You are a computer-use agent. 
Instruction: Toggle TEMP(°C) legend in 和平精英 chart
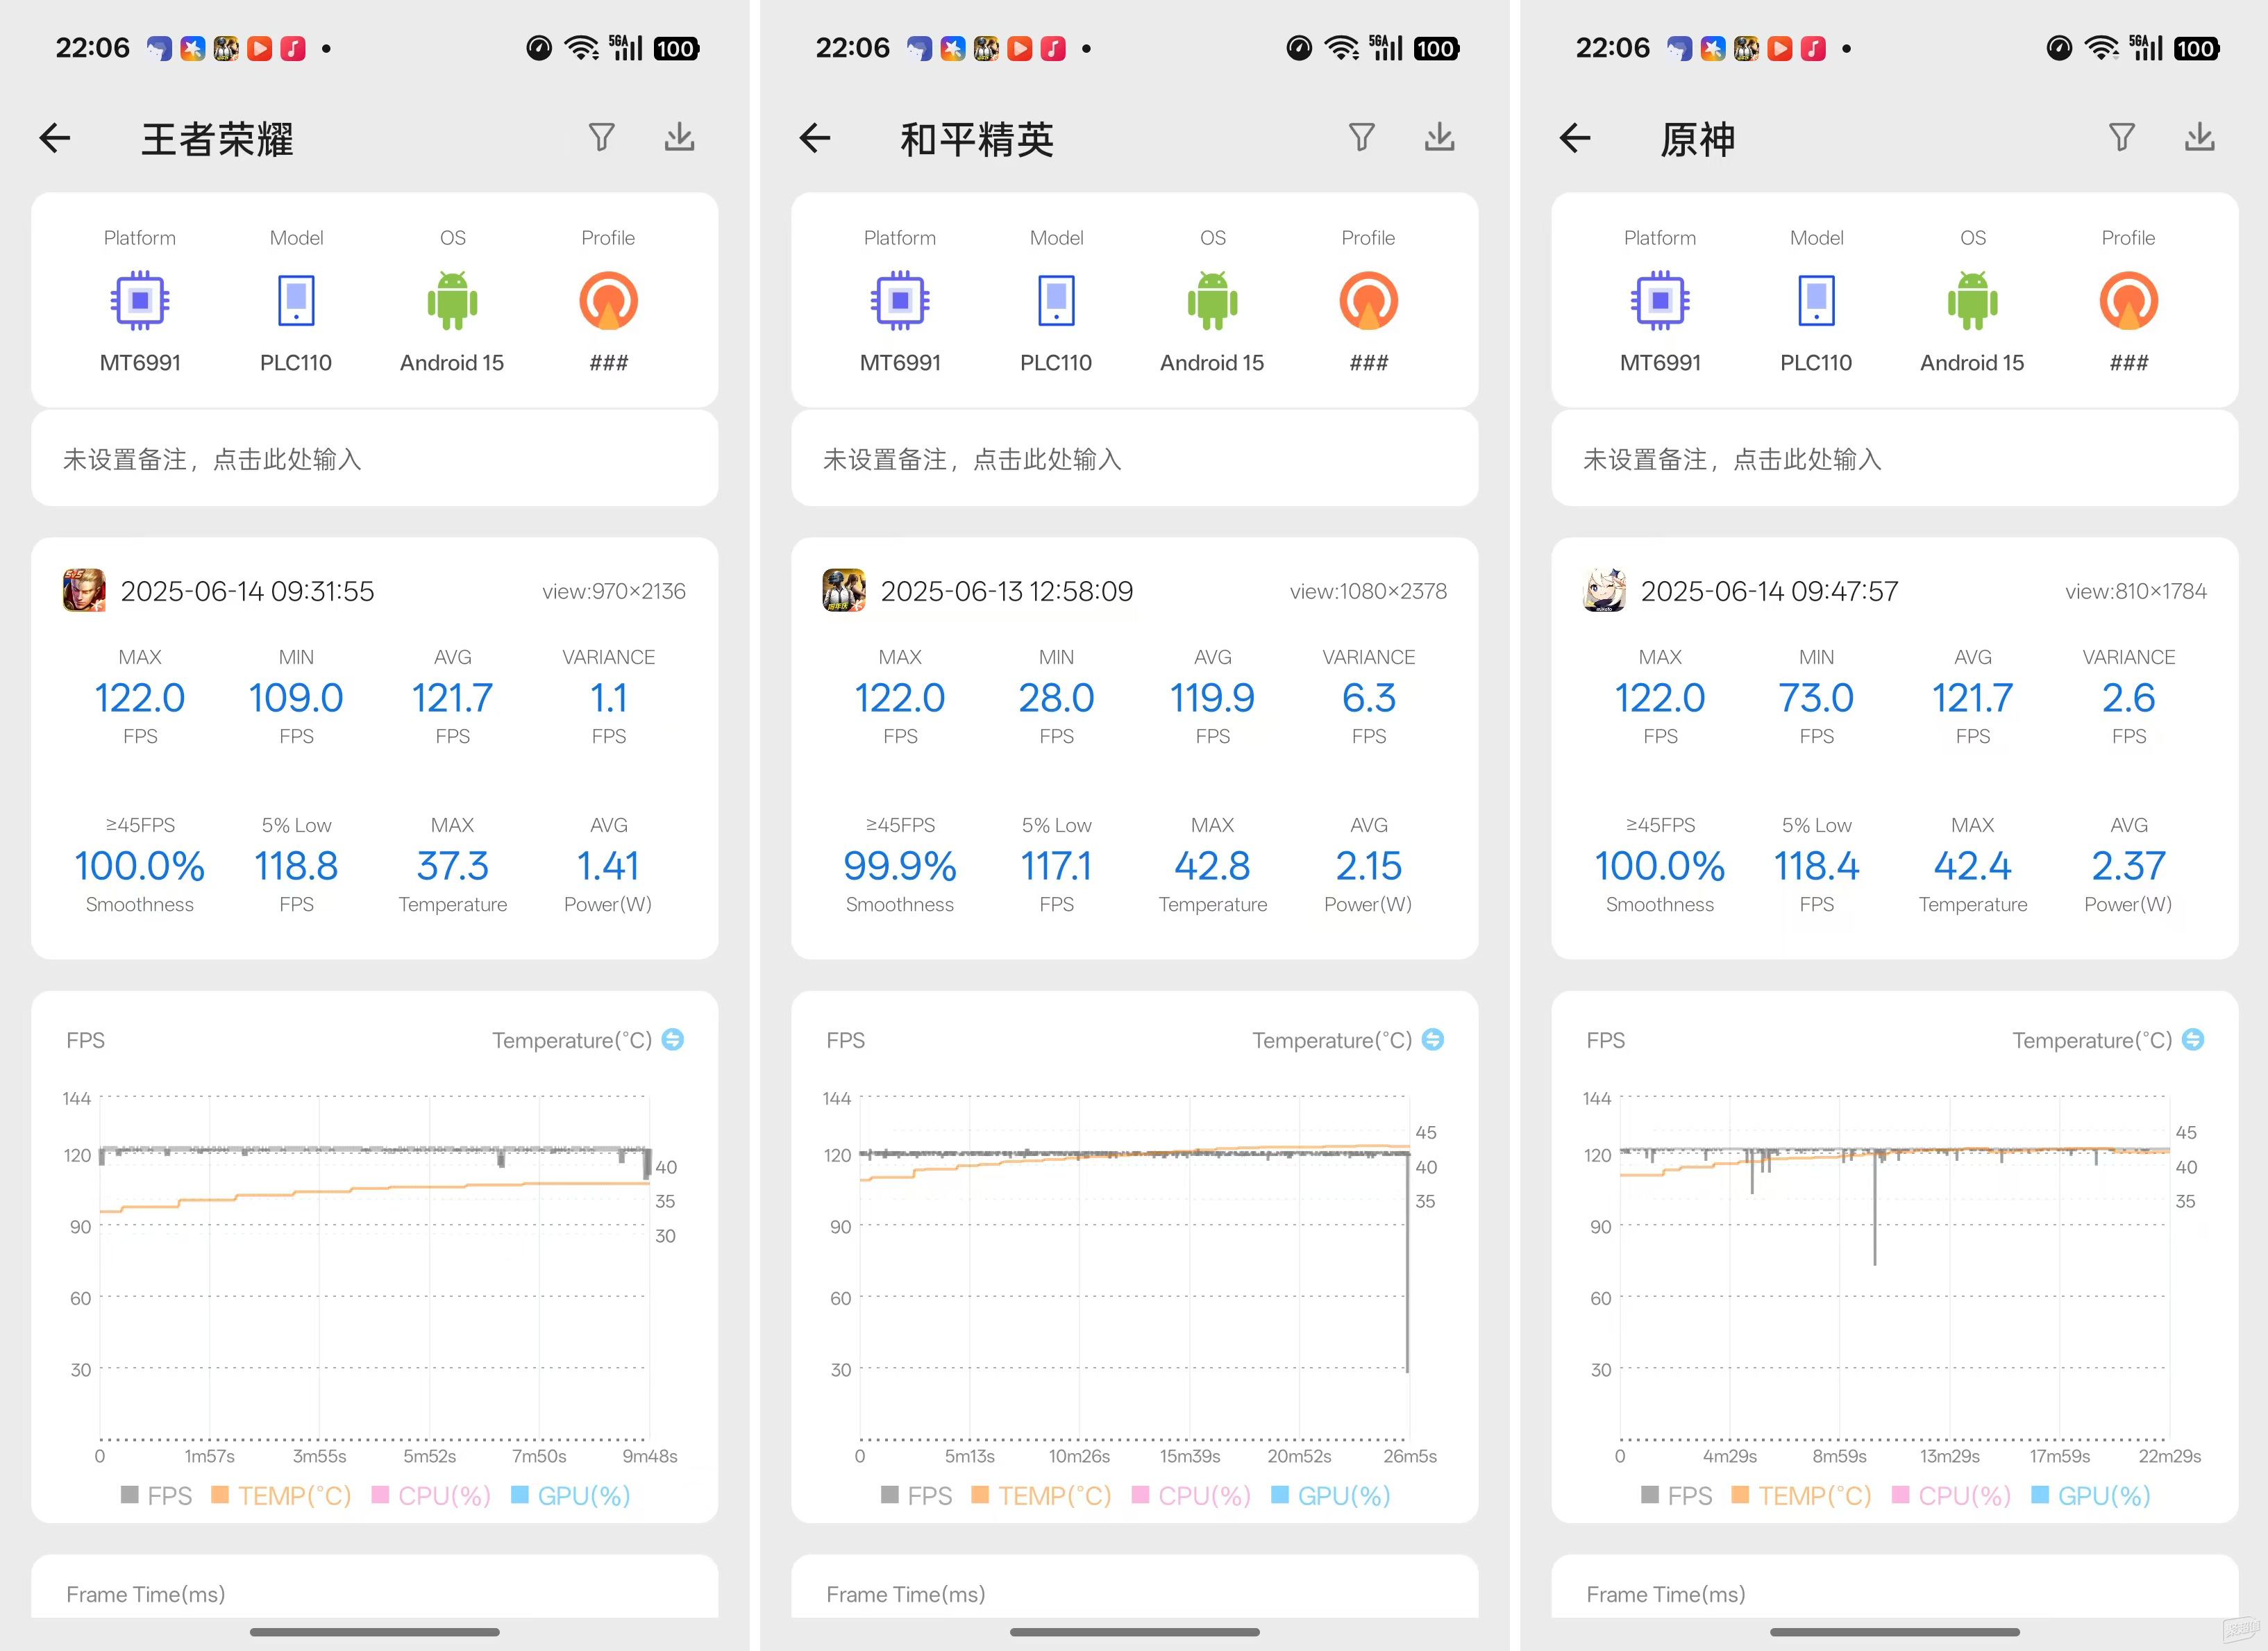(x=1042, y=1495)
